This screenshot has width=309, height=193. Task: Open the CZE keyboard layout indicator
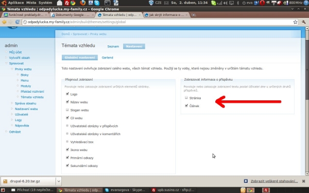[158, 3]
